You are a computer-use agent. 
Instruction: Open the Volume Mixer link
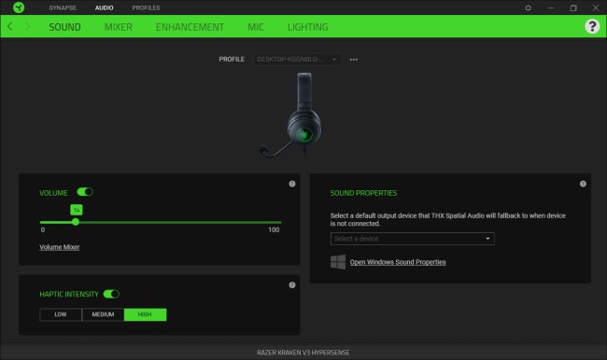(x=59, y=247)
